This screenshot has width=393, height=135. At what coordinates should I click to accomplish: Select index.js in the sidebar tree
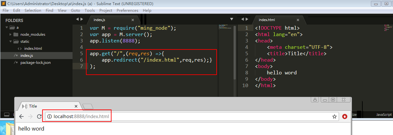(x=27, y=56)
